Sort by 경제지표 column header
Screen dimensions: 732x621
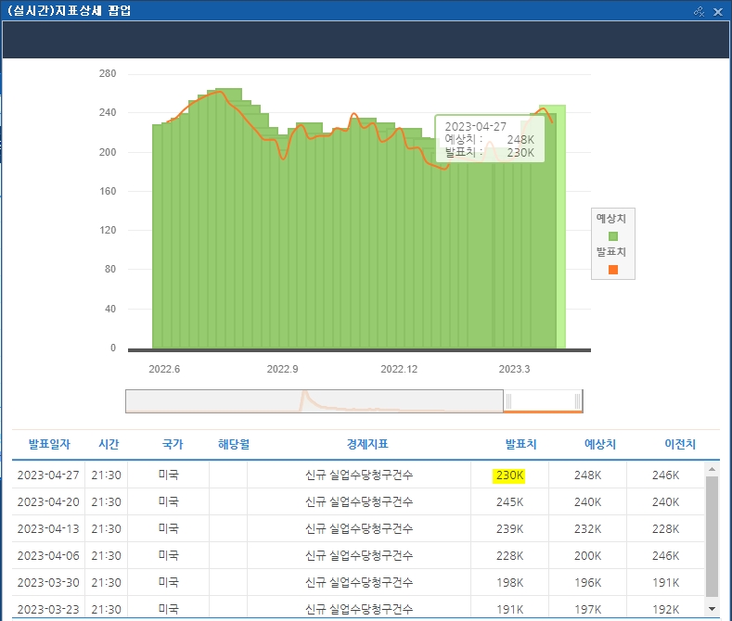tap(367, 444)
